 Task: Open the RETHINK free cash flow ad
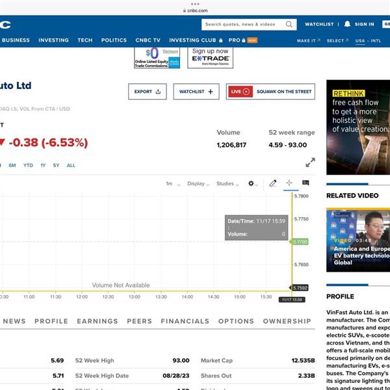pos(358,127)
